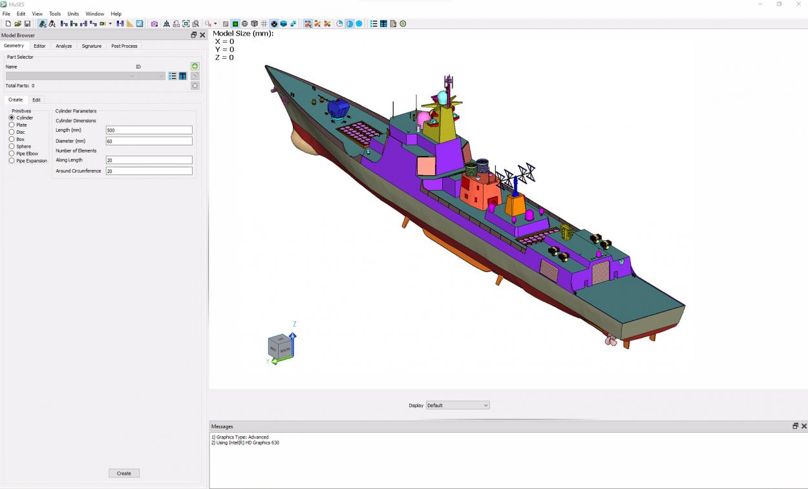Open the Help menu
Screen dimensions: 808x489
(116, 14)
